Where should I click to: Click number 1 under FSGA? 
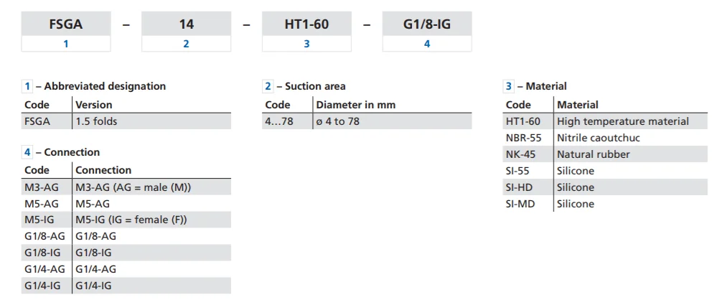coord(66,44)
